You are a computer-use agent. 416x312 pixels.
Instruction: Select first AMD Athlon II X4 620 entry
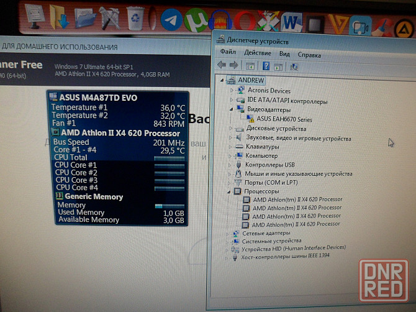coord(297,199)
